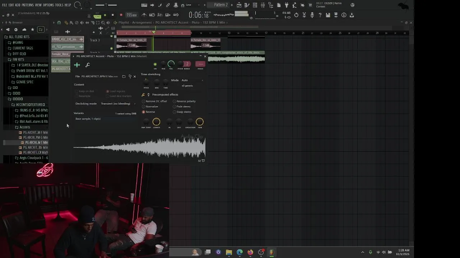Click the export download icon
This screenshot has width=460, height=258.
[x=352, y=15]
